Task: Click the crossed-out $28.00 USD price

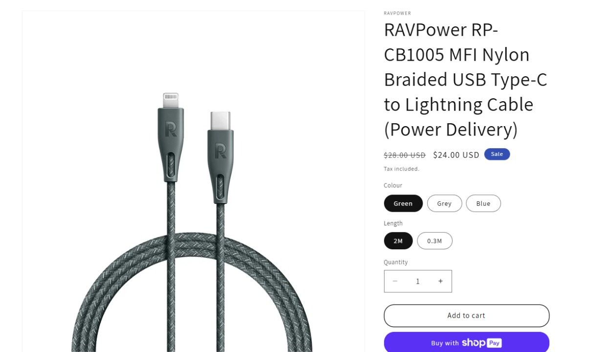Action: 405,155
